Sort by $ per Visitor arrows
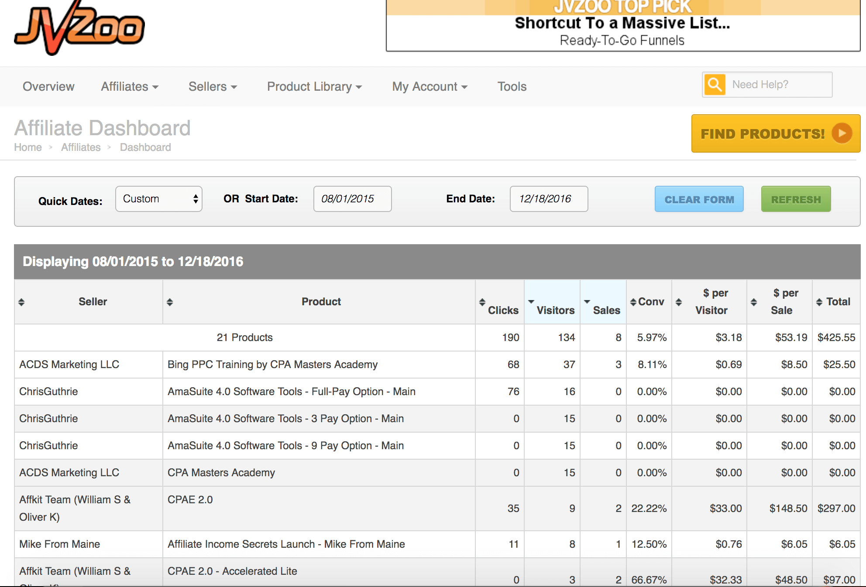866x587 pixels. (679, 302)
